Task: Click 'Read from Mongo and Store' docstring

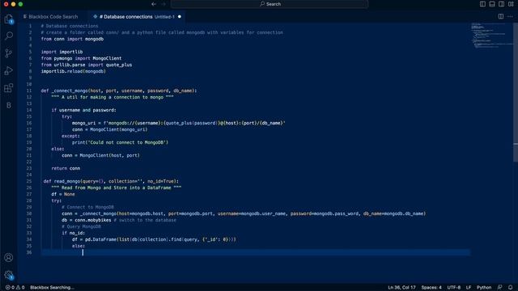Action: point(117,188)
